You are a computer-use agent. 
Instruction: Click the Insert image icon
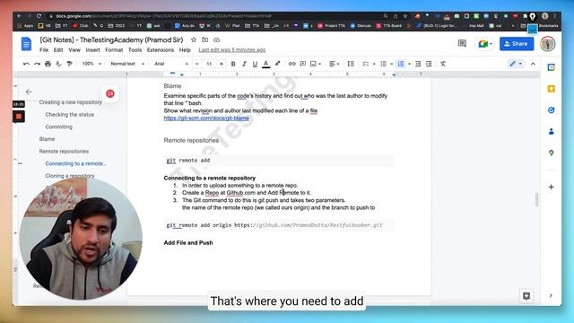(x=313, y=64)
